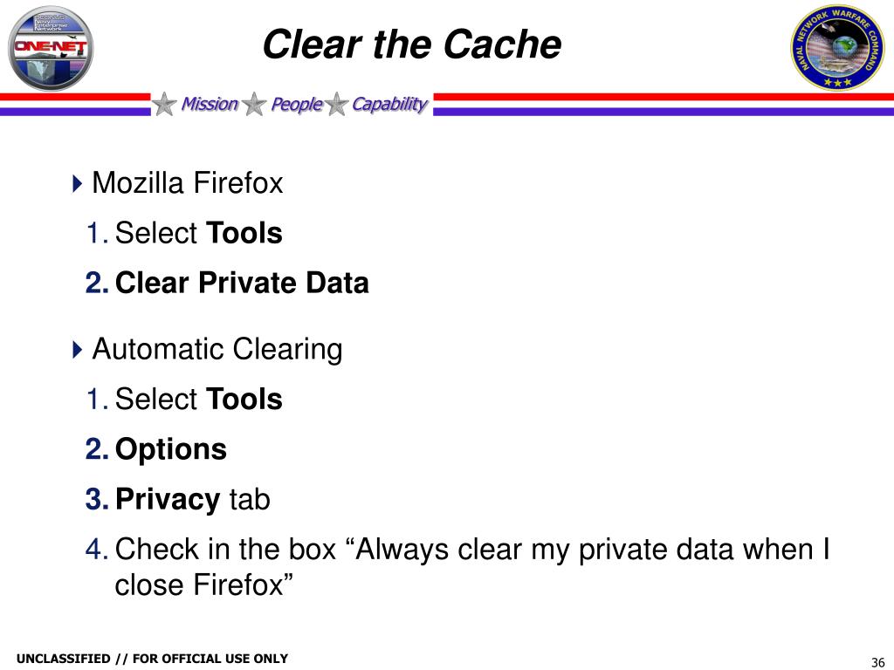Click Clear Private Data step text

(242, 283)
